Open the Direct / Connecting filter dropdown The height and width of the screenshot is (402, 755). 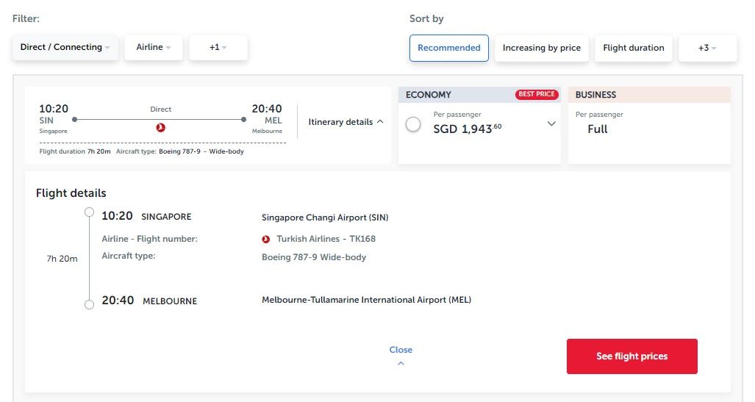(x=65, y=48)
